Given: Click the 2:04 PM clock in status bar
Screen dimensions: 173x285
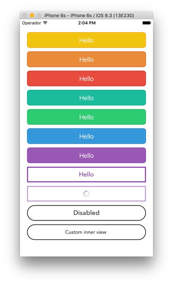Looking at the screenshot, I should [87, 23].
